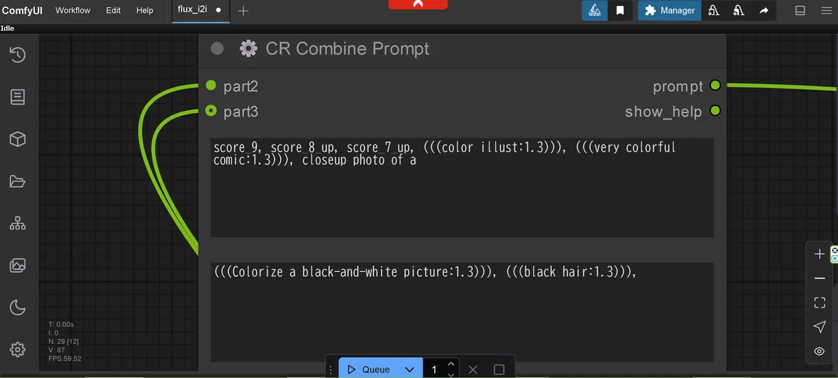This screenshot has height=378, width=838.
Task: Increase the queue batch count stepper
Action: [451, 364]
